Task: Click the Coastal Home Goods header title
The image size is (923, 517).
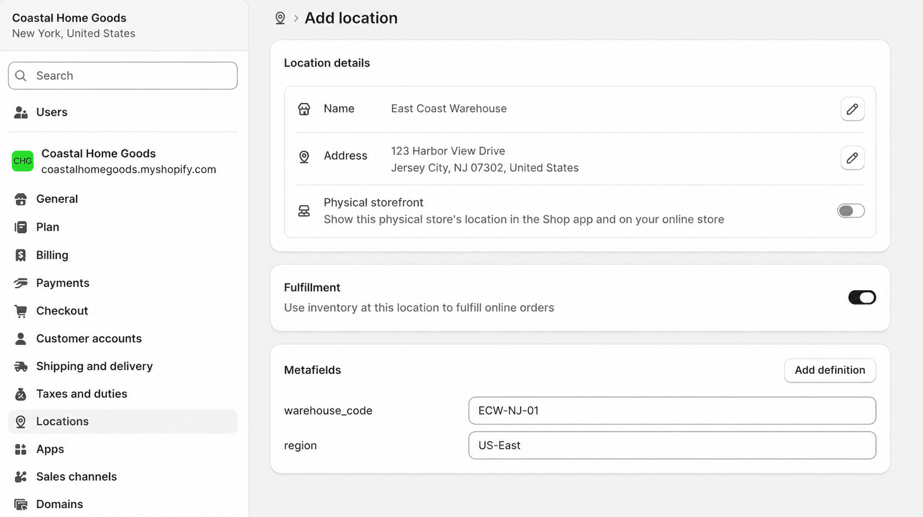Action: click(69, 18)
